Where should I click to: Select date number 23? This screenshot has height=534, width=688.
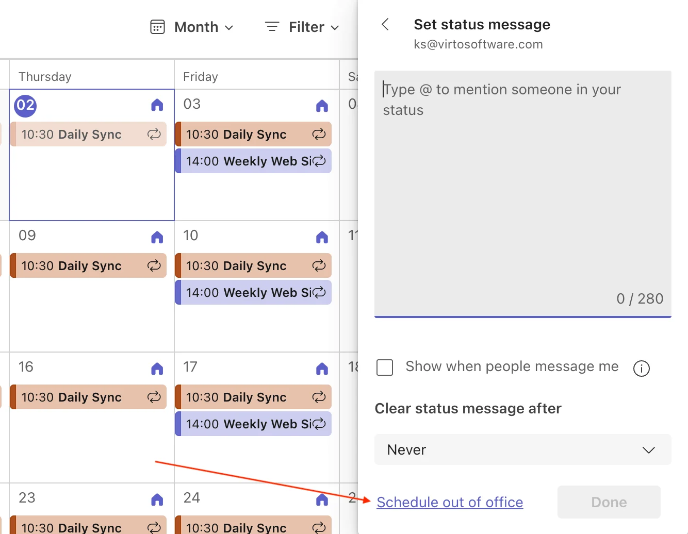click(x=27, y=498)
